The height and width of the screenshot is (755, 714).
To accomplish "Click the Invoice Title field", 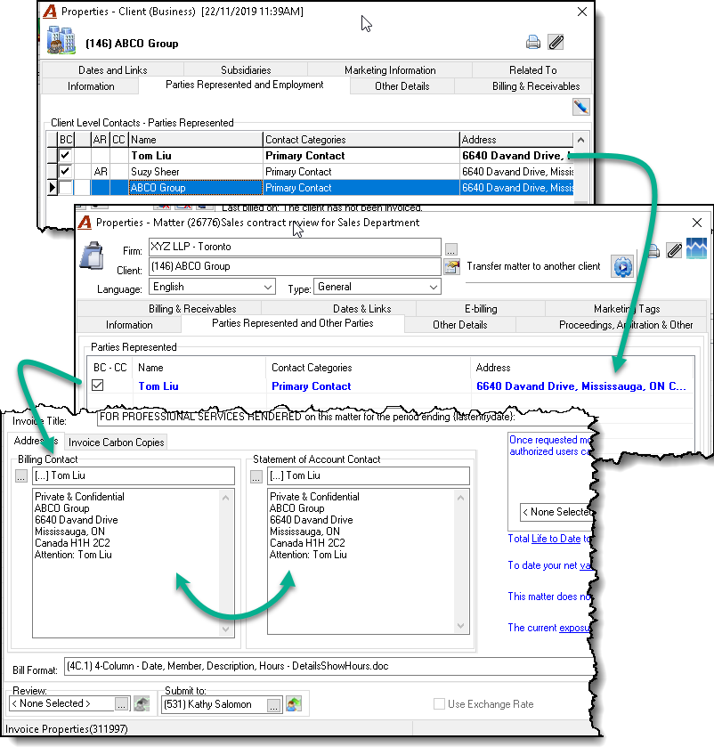I will (345, 417).
